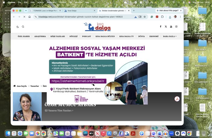
Task: Toggle dark mode with the moon icon
Action: [18, 27]
